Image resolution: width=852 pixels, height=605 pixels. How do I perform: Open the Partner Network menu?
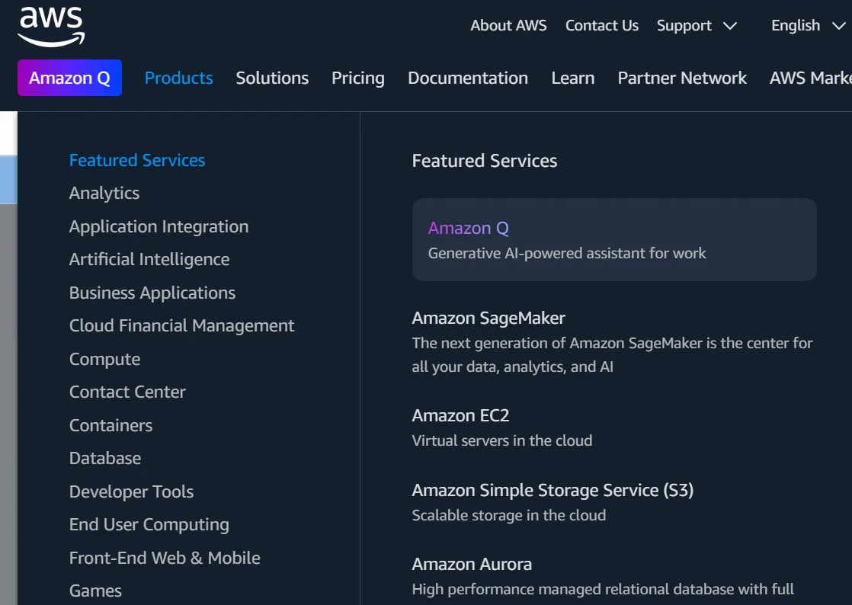(x=681, y=78)
